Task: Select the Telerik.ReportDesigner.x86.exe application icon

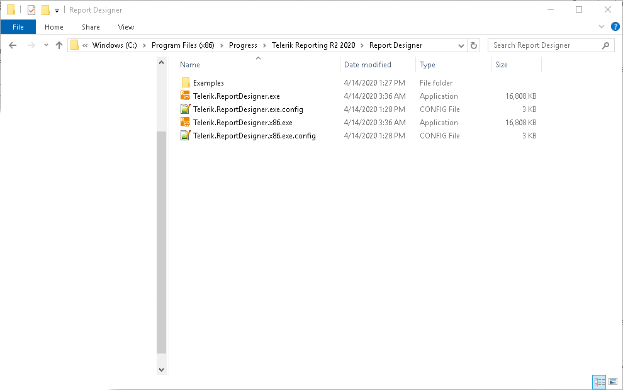Action: tap(185, 122)
